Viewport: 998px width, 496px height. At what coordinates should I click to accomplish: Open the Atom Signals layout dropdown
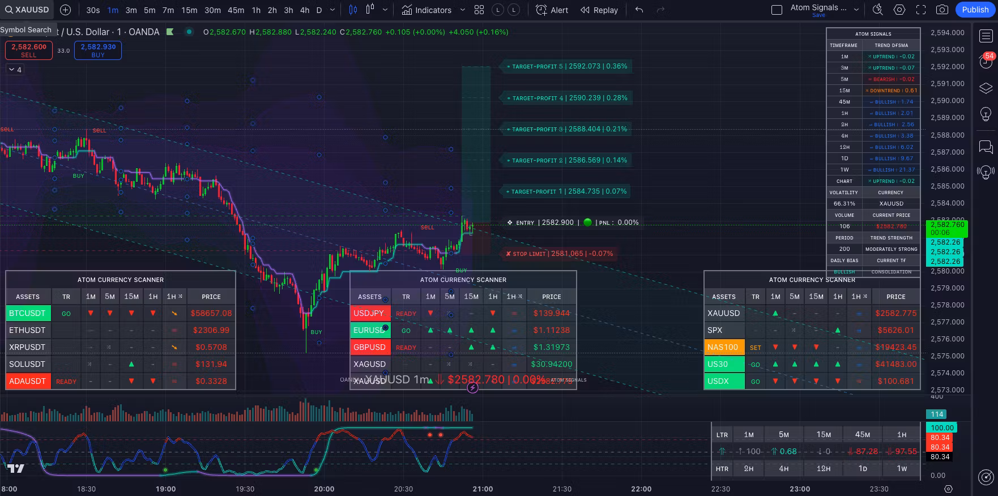[856, 10]
